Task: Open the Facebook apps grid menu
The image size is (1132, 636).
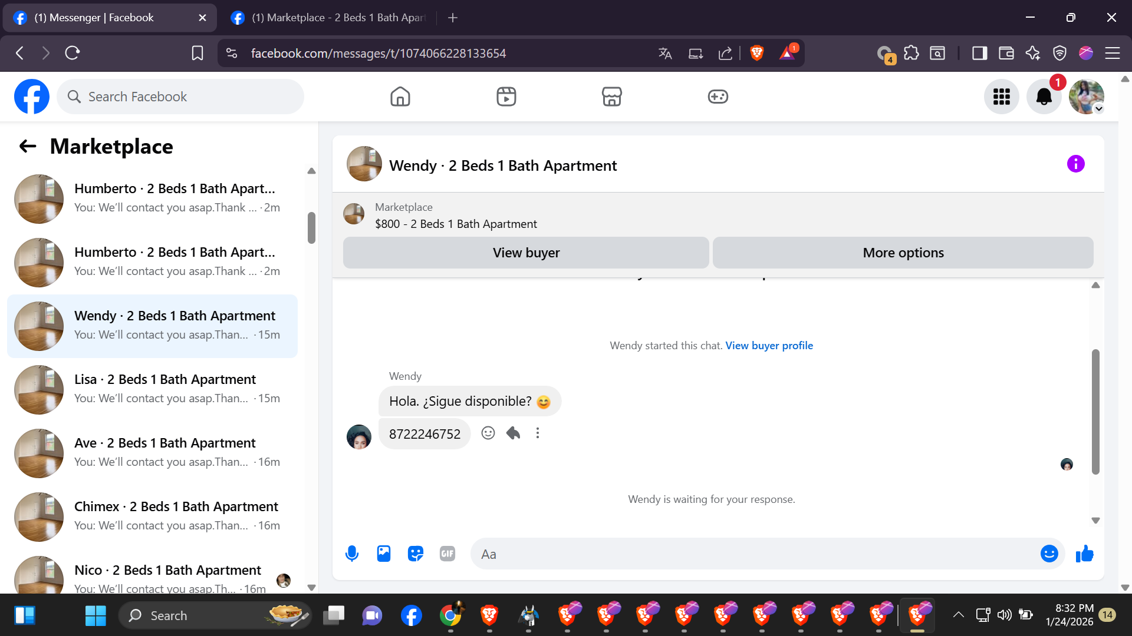Action: click(1001, 97)
